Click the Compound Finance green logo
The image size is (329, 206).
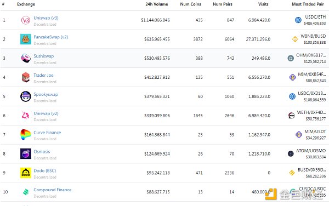[26, 192]
